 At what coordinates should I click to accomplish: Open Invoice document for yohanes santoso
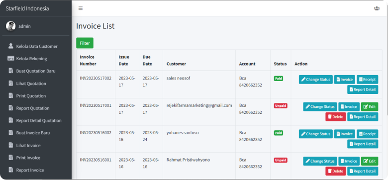pos(344,134)
